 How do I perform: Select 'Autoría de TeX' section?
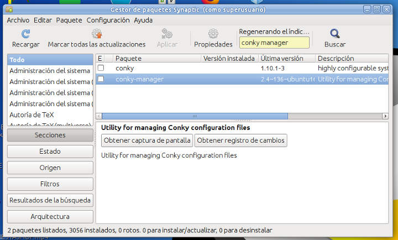click(x=50, y=114)
